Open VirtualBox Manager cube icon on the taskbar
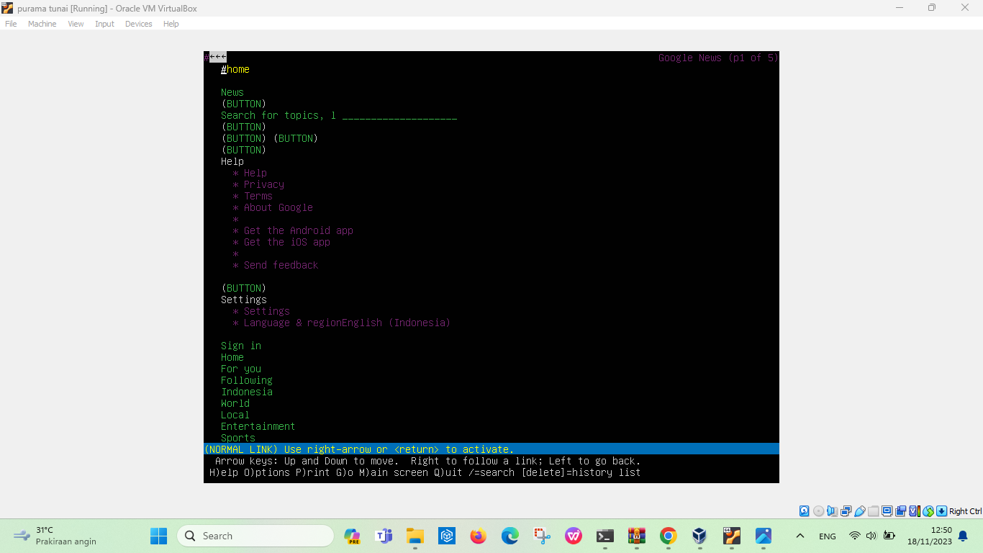Screen dimensions: 983x553 (700, 536)
